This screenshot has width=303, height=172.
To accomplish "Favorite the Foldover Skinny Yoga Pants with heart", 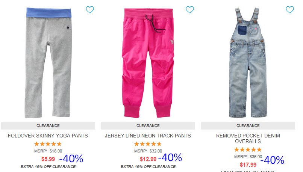I will (x=90, y=9).
